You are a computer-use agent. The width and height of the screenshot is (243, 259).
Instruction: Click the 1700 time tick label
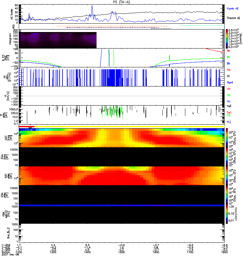tap(190, 252)
